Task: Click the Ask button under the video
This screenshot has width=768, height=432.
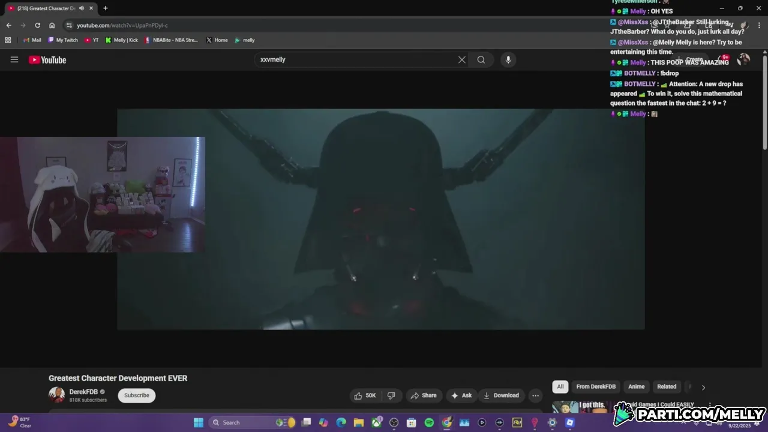Action: tap(461, 395)
